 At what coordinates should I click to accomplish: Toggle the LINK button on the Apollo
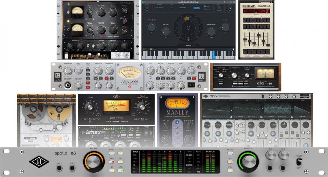(x=121, y=171)
